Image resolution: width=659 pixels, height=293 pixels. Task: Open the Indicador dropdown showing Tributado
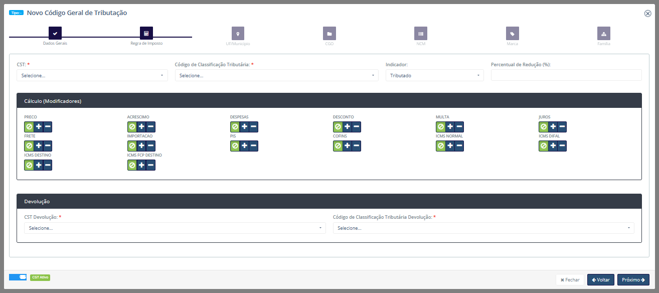tap(434, 75)
